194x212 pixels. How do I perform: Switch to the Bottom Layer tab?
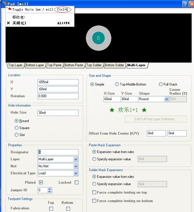coord(35,65)
